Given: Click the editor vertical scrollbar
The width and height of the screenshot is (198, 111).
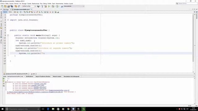Looking at the screenshot, I should coord(193,38).
